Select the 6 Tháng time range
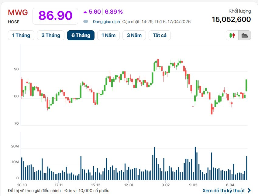 pos(81,35)
